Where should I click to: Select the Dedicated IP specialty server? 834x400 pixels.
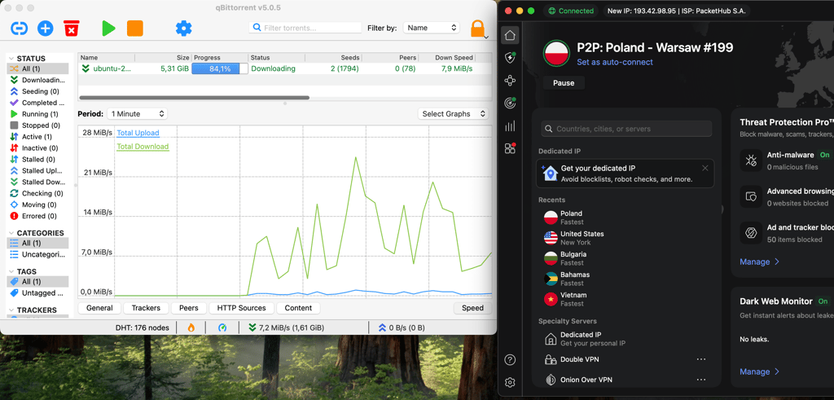626,339
